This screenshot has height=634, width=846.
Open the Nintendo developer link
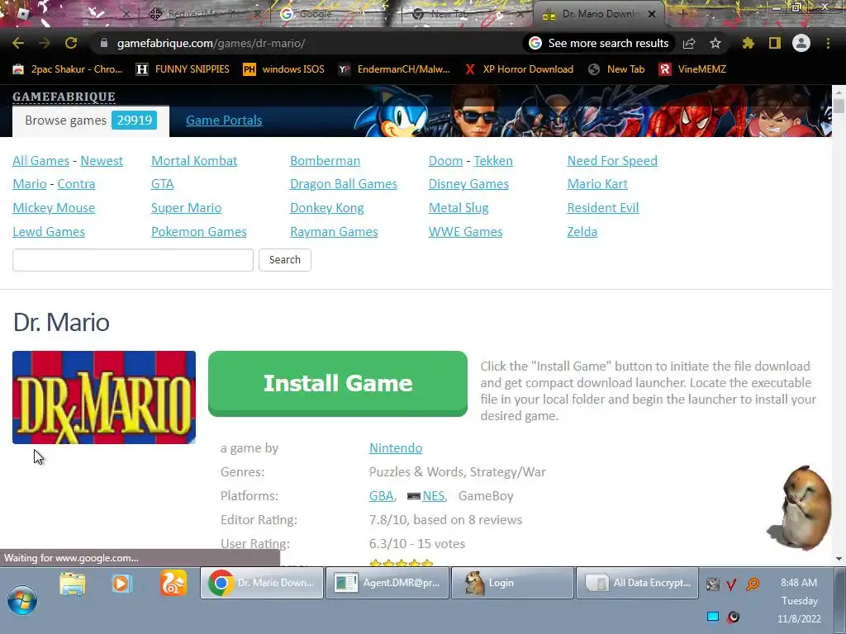point(396,448)
